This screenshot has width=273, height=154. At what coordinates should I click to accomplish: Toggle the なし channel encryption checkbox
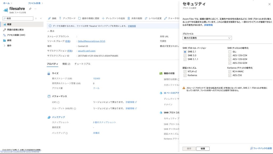230,52
